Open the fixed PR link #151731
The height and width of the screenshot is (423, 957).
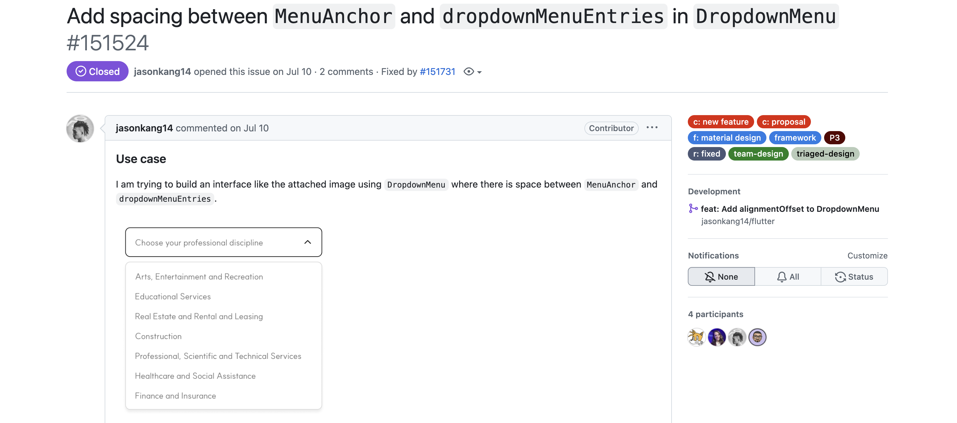pyautogui.click(x=437, y=72)
